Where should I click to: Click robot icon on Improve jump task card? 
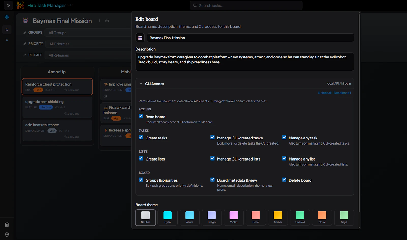click(105, 96)
